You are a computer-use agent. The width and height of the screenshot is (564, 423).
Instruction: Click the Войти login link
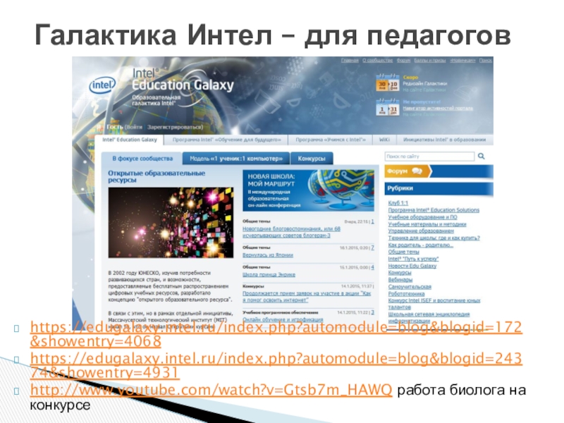135,127
